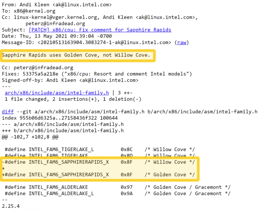Viewport: 259px width, 212px height.
Task: Click the Cc linux-kernel@vger.kernel.org address line
Action: click(100, 17)
